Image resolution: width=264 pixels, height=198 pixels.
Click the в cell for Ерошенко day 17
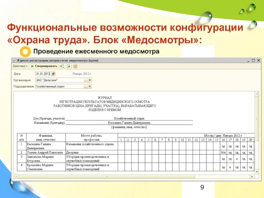(x=230, y=167)
